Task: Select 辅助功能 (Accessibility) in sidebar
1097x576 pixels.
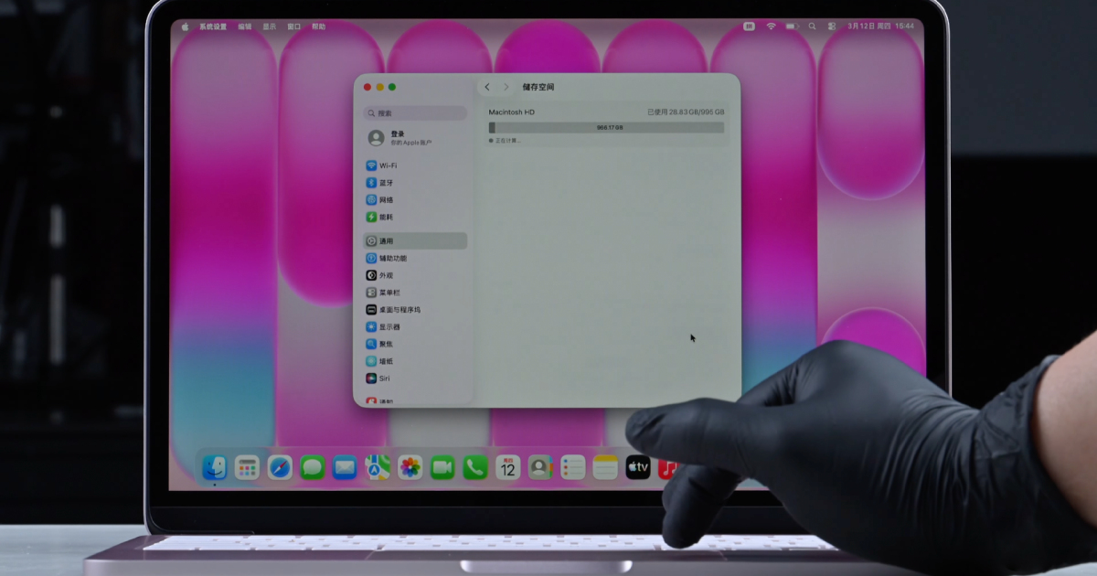Action: (x=392, y=259)
